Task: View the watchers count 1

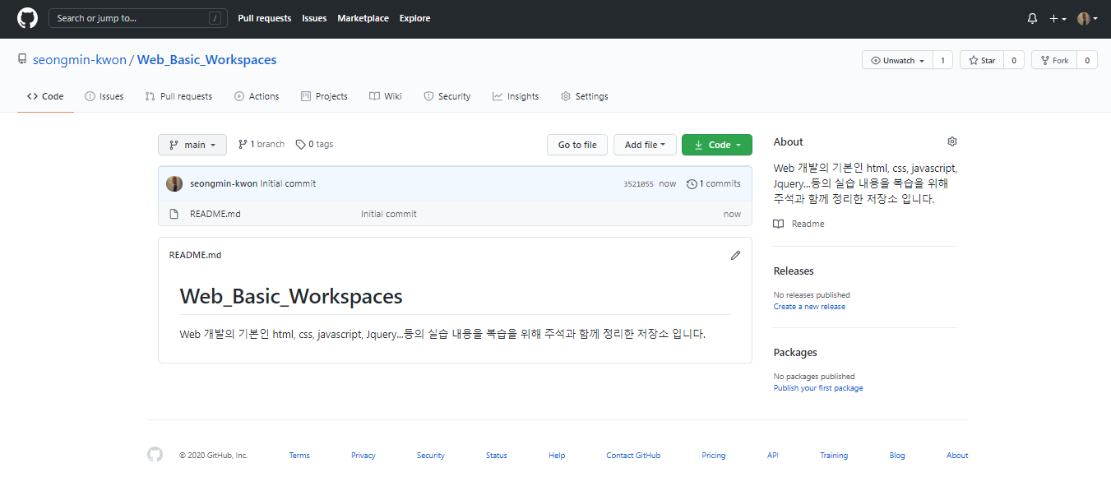Action: pos(942,60)
